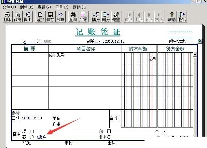Click the debit amount field showing 000
Screen dimensions: 207x148
tap(139, 58)
